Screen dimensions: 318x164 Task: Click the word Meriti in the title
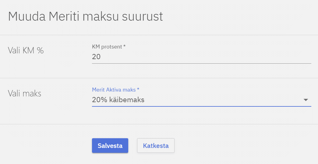click(x=64, y=16)
